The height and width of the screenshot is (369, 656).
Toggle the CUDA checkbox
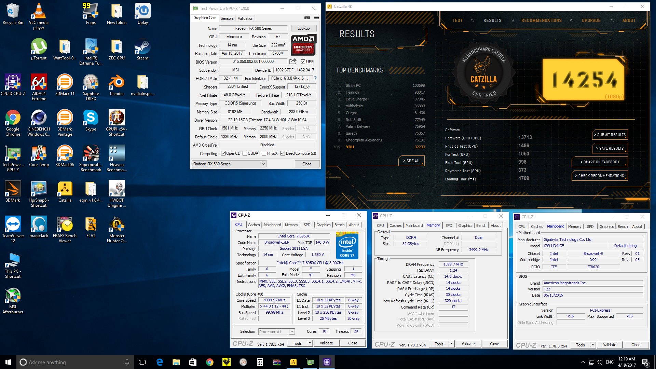[245, 153]
